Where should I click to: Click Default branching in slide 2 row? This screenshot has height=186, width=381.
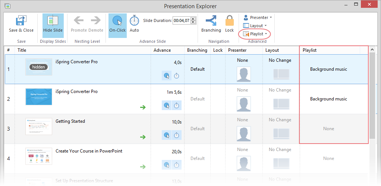pos(197,99)
